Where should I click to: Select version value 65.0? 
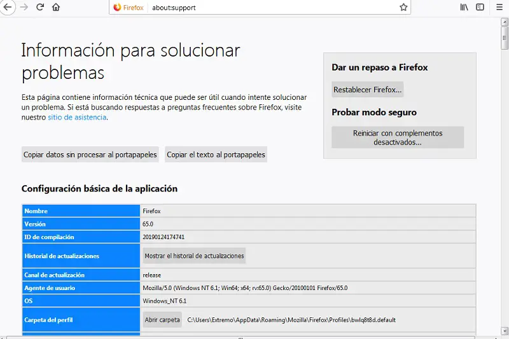pos(148,224)
